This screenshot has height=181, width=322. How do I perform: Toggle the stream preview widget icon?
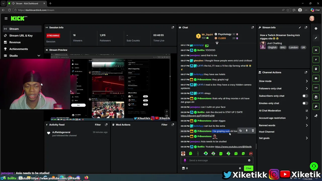pyautogui.click(x=316, y=50)
